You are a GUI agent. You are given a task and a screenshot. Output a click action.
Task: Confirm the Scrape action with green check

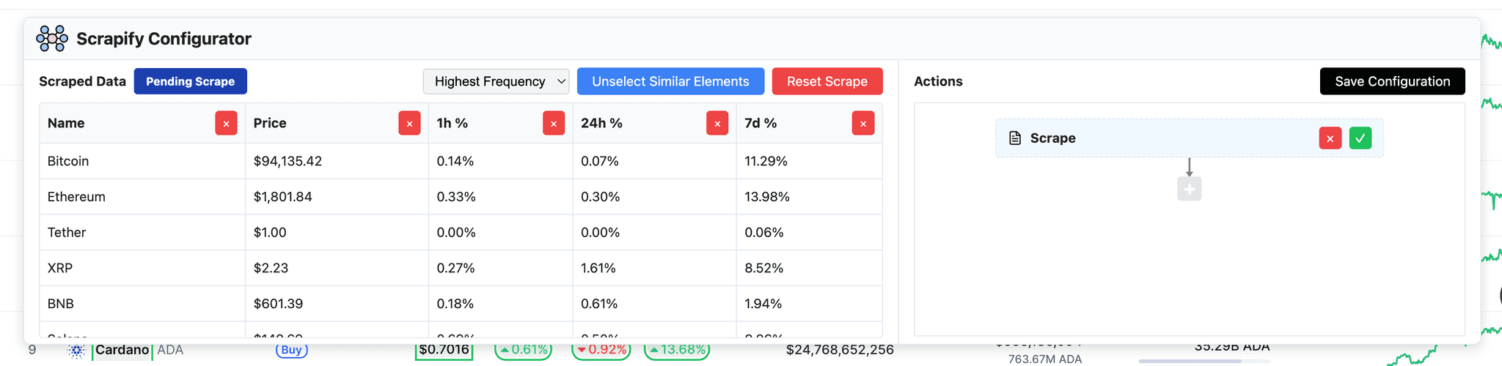(x=1360, y=138)
